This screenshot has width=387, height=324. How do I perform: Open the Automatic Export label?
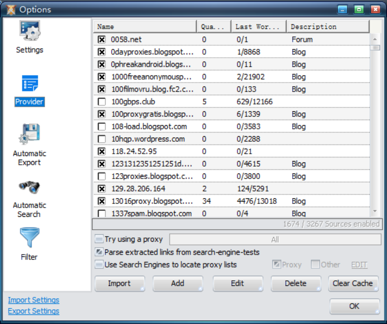pyautogui.click(x=29, y=158)
